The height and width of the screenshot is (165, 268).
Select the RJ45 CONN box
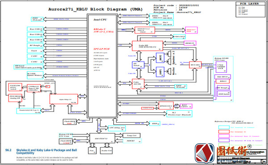click(x=186, y=106)
